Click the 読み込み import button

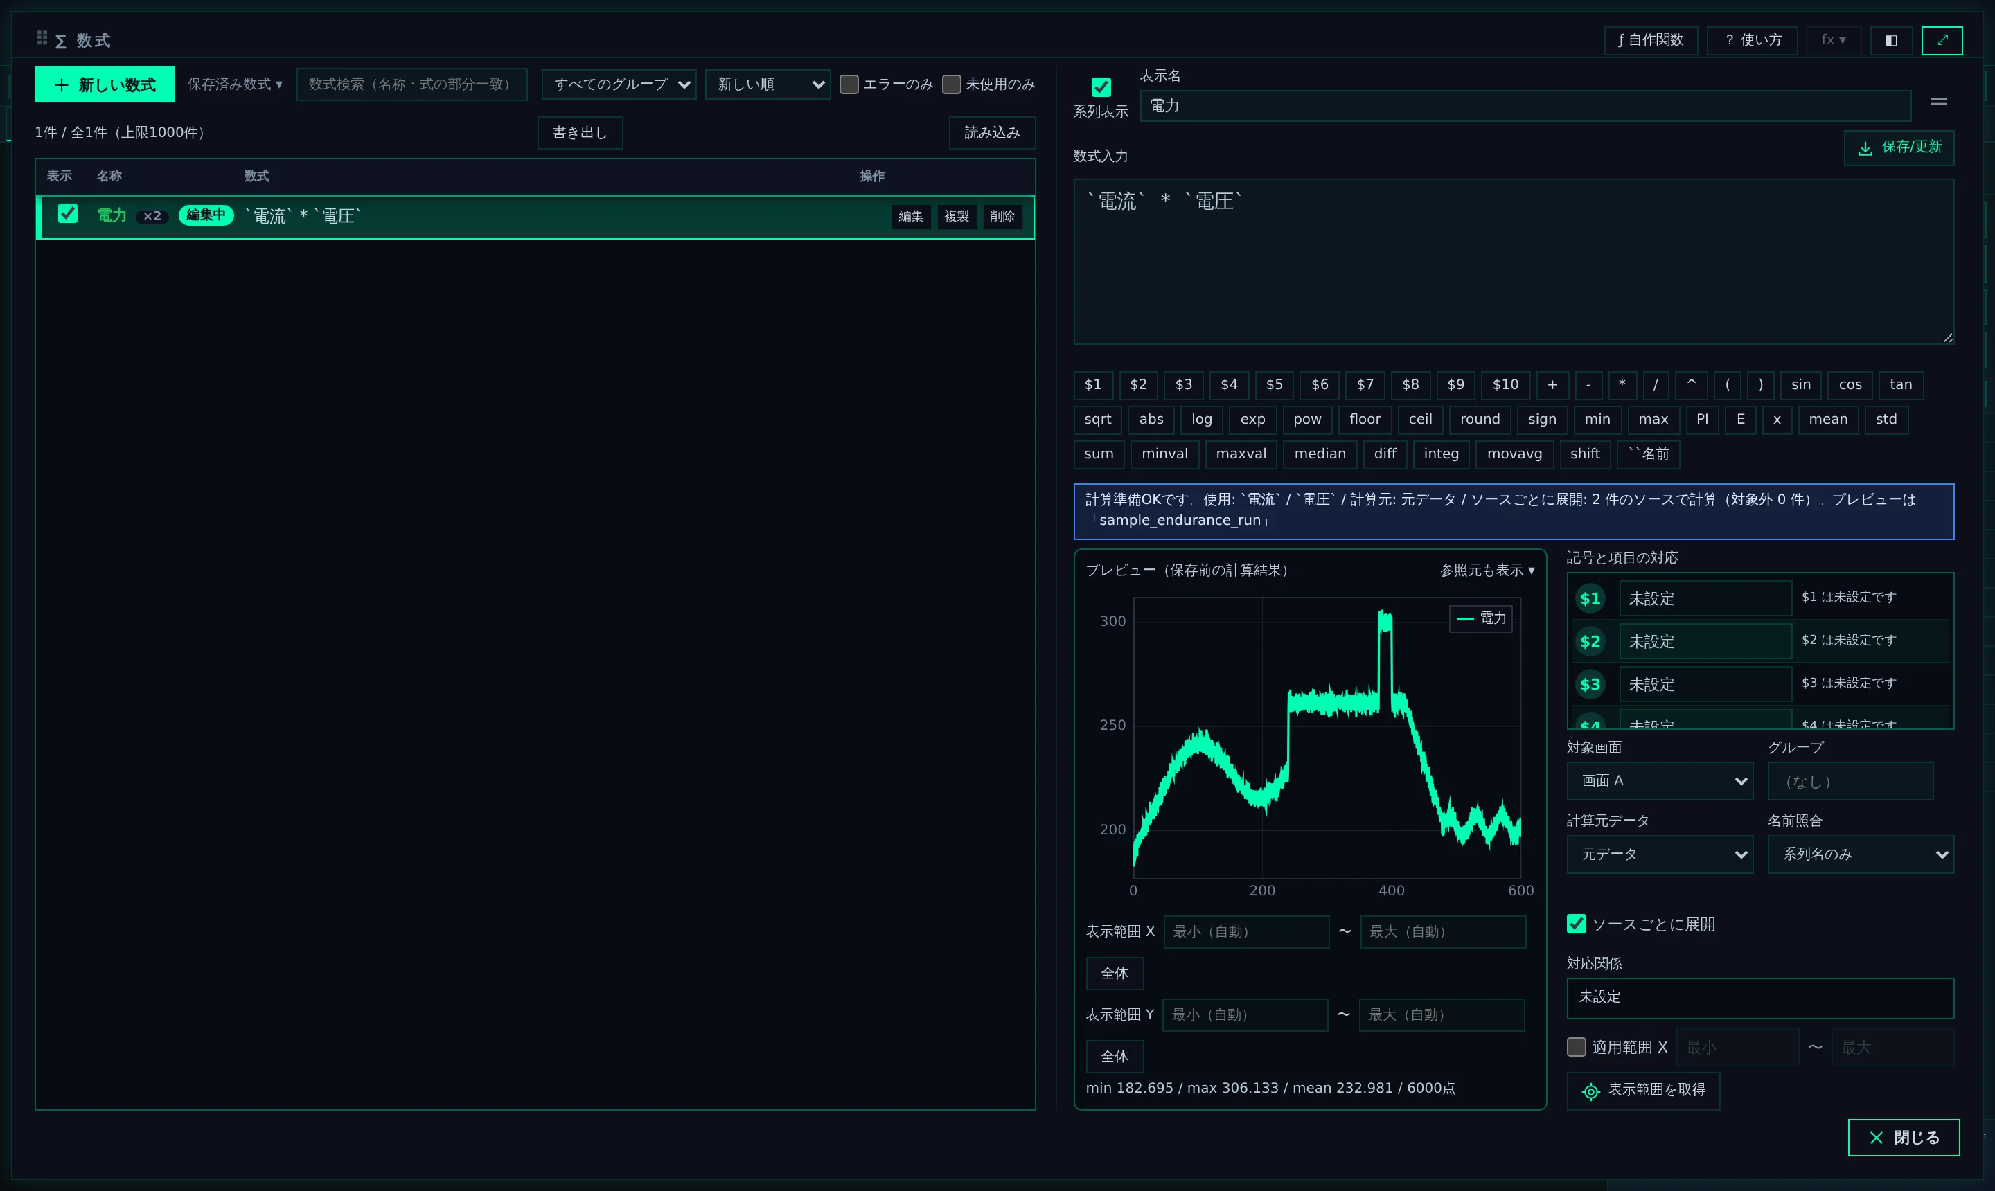[991, 132]
